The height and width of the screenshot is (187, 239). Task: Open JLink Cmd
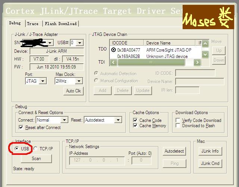click(210, 163)
